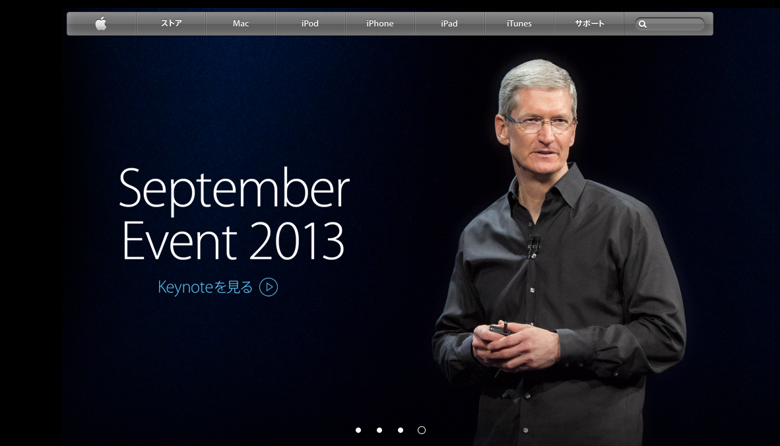
Task: Jump to the third carousel slide dot
Action: tap(401, 430)
